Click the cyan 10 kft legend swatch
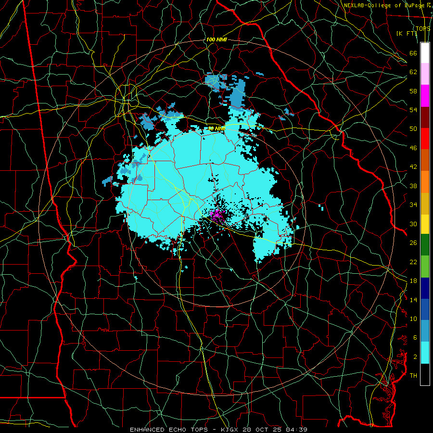 point(425,353)
